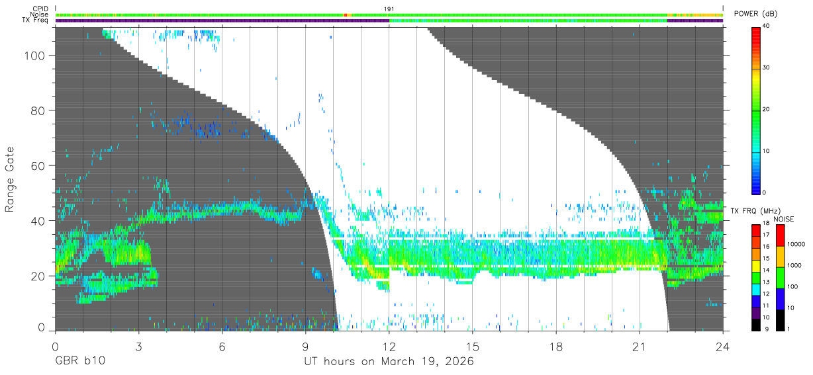Click the TX frequency scale value '9'
Screen dimensions: 813x375
tap(765, 329)
